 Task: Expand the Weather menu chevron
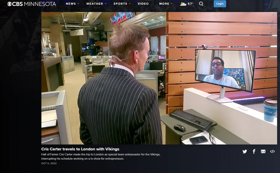[x=106, y=4]
